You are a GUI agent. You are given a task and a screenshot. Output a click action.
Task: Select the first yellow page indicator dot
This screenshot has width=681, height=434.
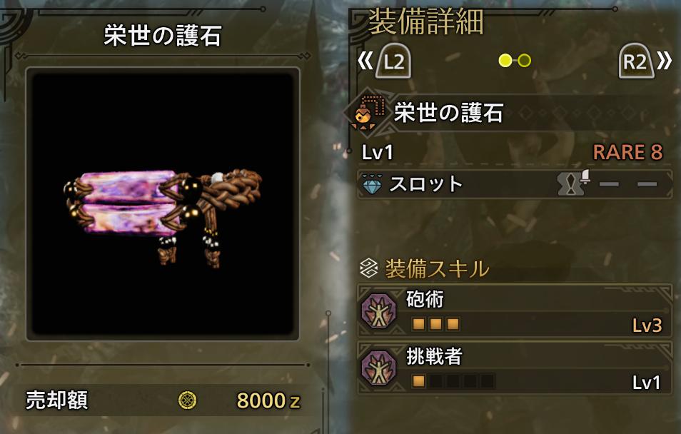505,61
